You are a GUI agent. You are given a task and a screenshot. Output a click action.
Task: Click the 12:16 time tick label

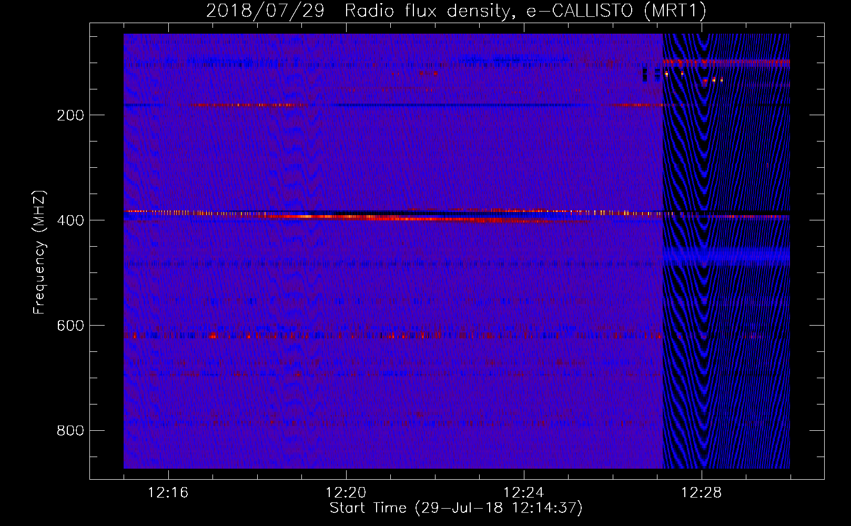[168, 492]
